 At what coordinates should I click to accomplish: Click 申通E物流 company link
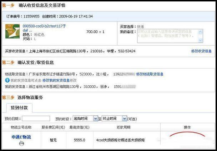[21, 137]
